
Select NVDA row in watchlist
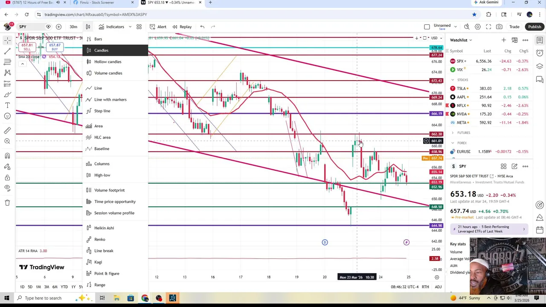coord(490,114)
